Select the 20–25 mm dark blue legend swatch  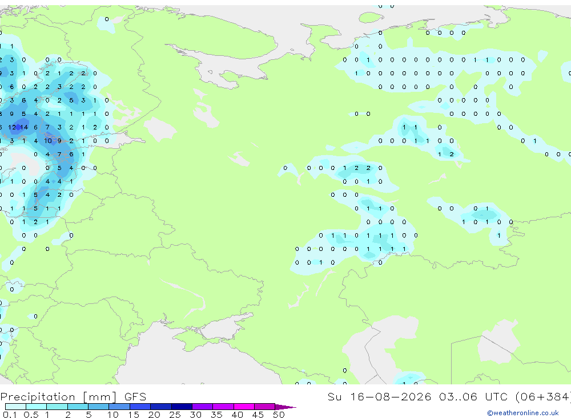(160, 407)
